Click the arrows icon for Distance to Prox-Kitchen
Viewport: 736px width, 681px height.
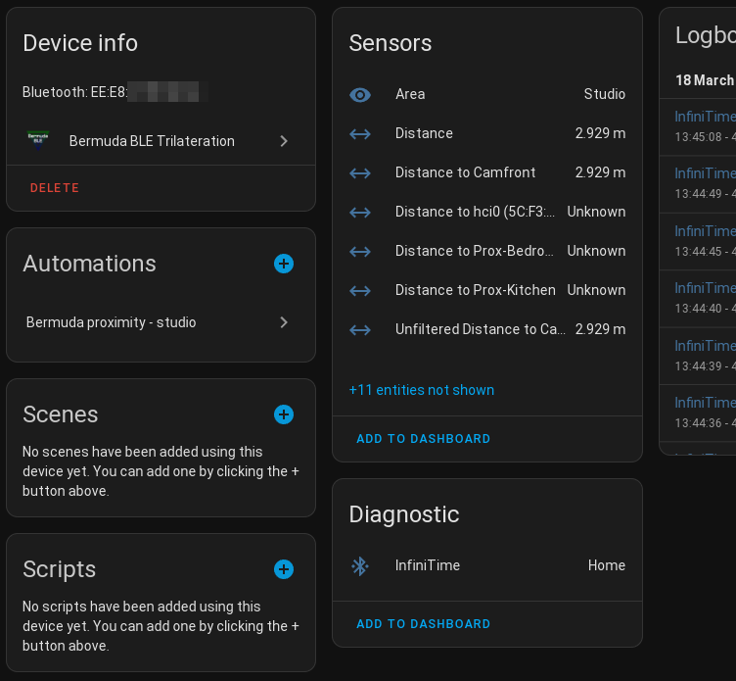tap(360, 290)
